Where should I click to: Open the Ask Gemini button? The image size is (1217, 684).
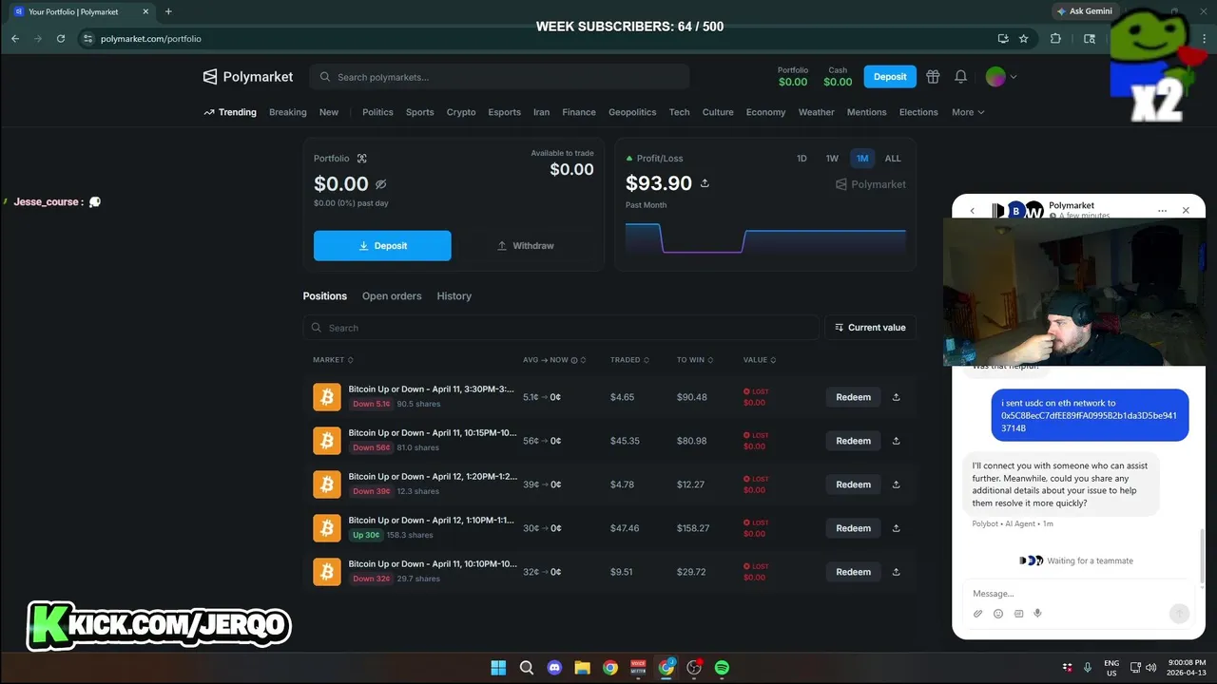(1085, 11)
